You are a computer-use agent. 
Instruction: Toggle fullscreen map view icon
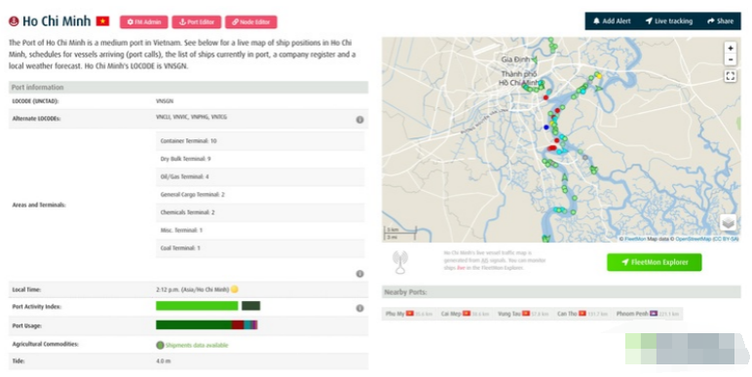(x=730, y=76)
